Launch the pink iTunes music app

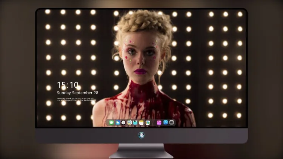click(159, 123)
